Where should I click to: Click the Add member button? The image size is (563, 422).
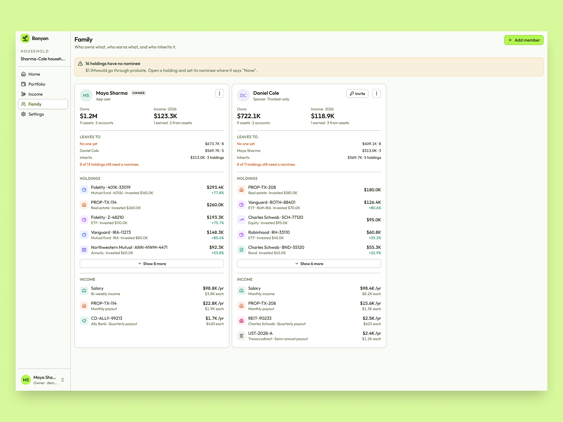click(x=524, y=40)
